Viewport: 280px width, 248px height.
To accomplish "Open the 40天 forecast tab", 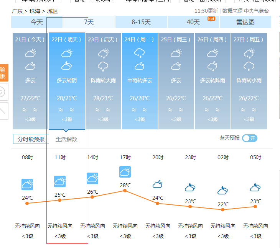I will tap(193, 22).
